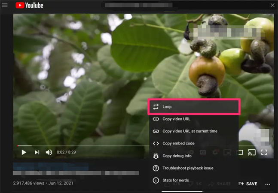Click the 0:02 / 8:29 time display
Viewport: 278px width, 193px height.
pos(66,152)
